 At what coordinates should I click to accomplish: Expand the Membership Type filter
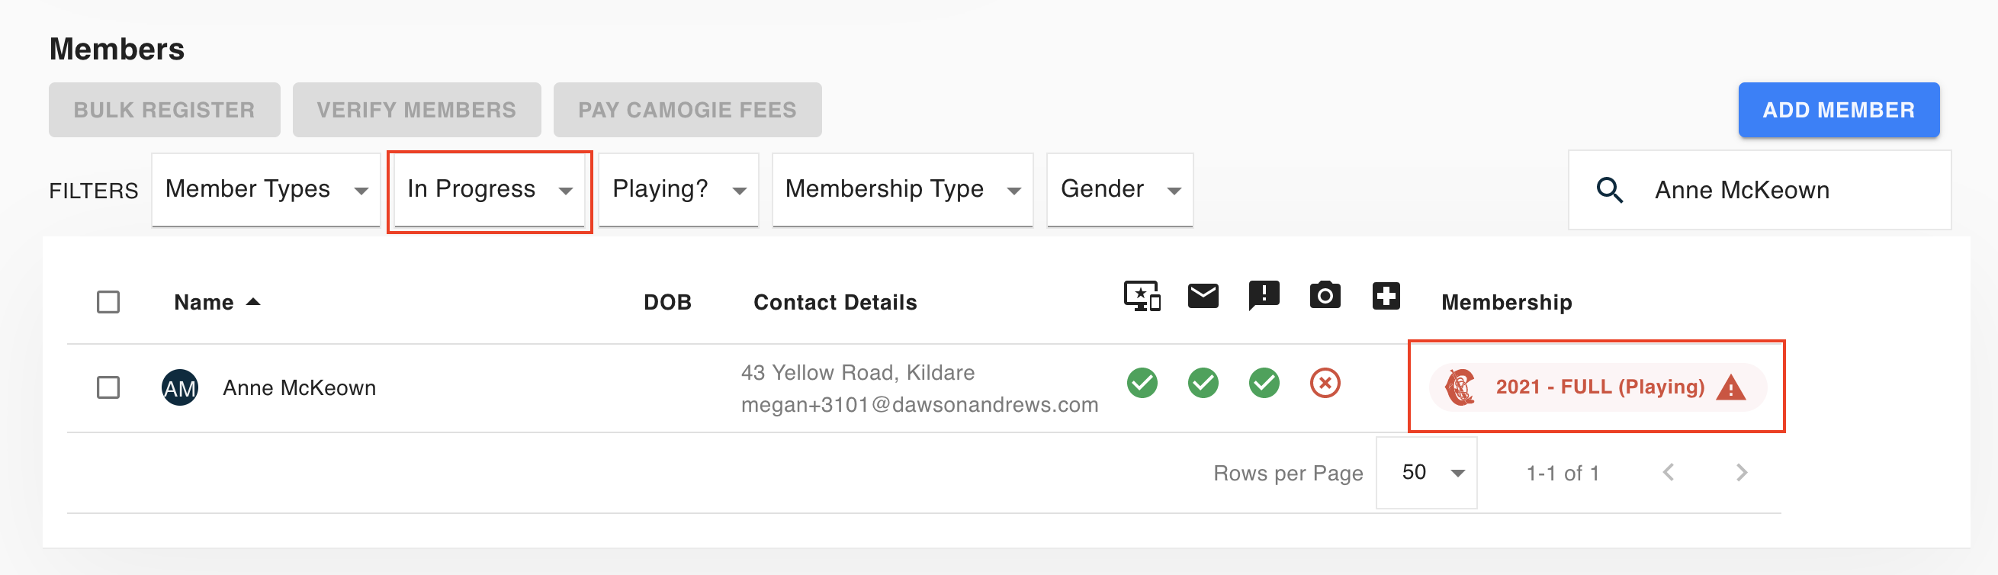click(x=902, y=190)
